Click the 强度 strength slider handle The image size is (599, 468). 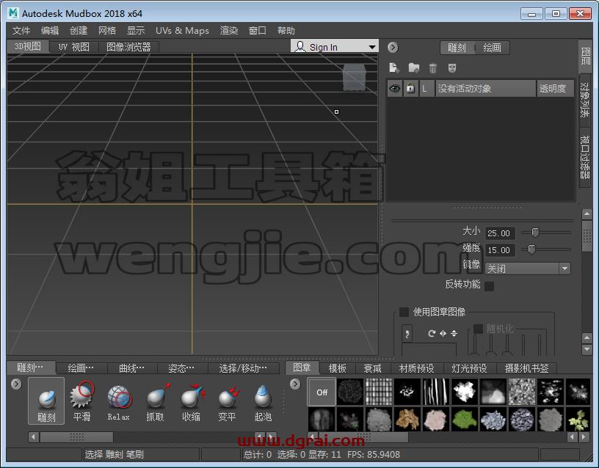pyautogui.click(x=531, y=249)
